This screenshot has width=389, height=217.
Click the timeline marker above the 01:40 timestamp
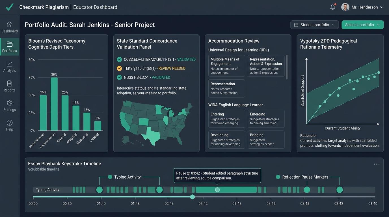(x=100, y=190)
